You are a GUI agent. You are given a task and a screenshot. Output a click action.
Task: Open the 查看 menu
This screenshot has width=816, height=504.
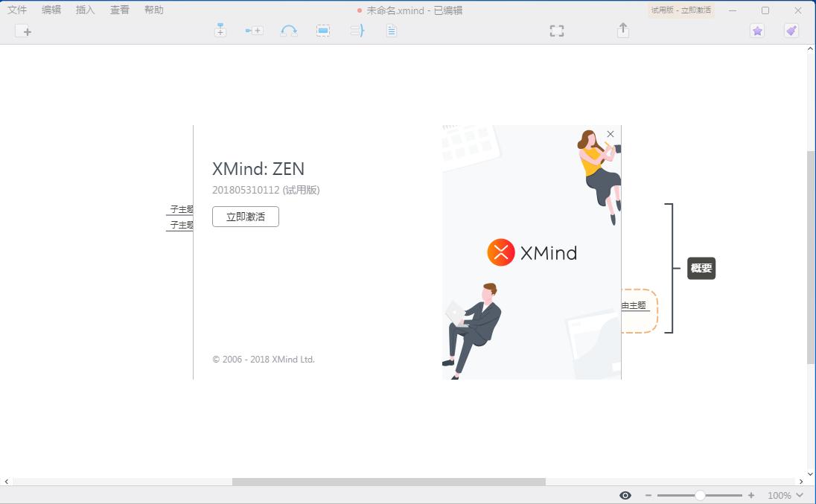(x=120, y=10)
